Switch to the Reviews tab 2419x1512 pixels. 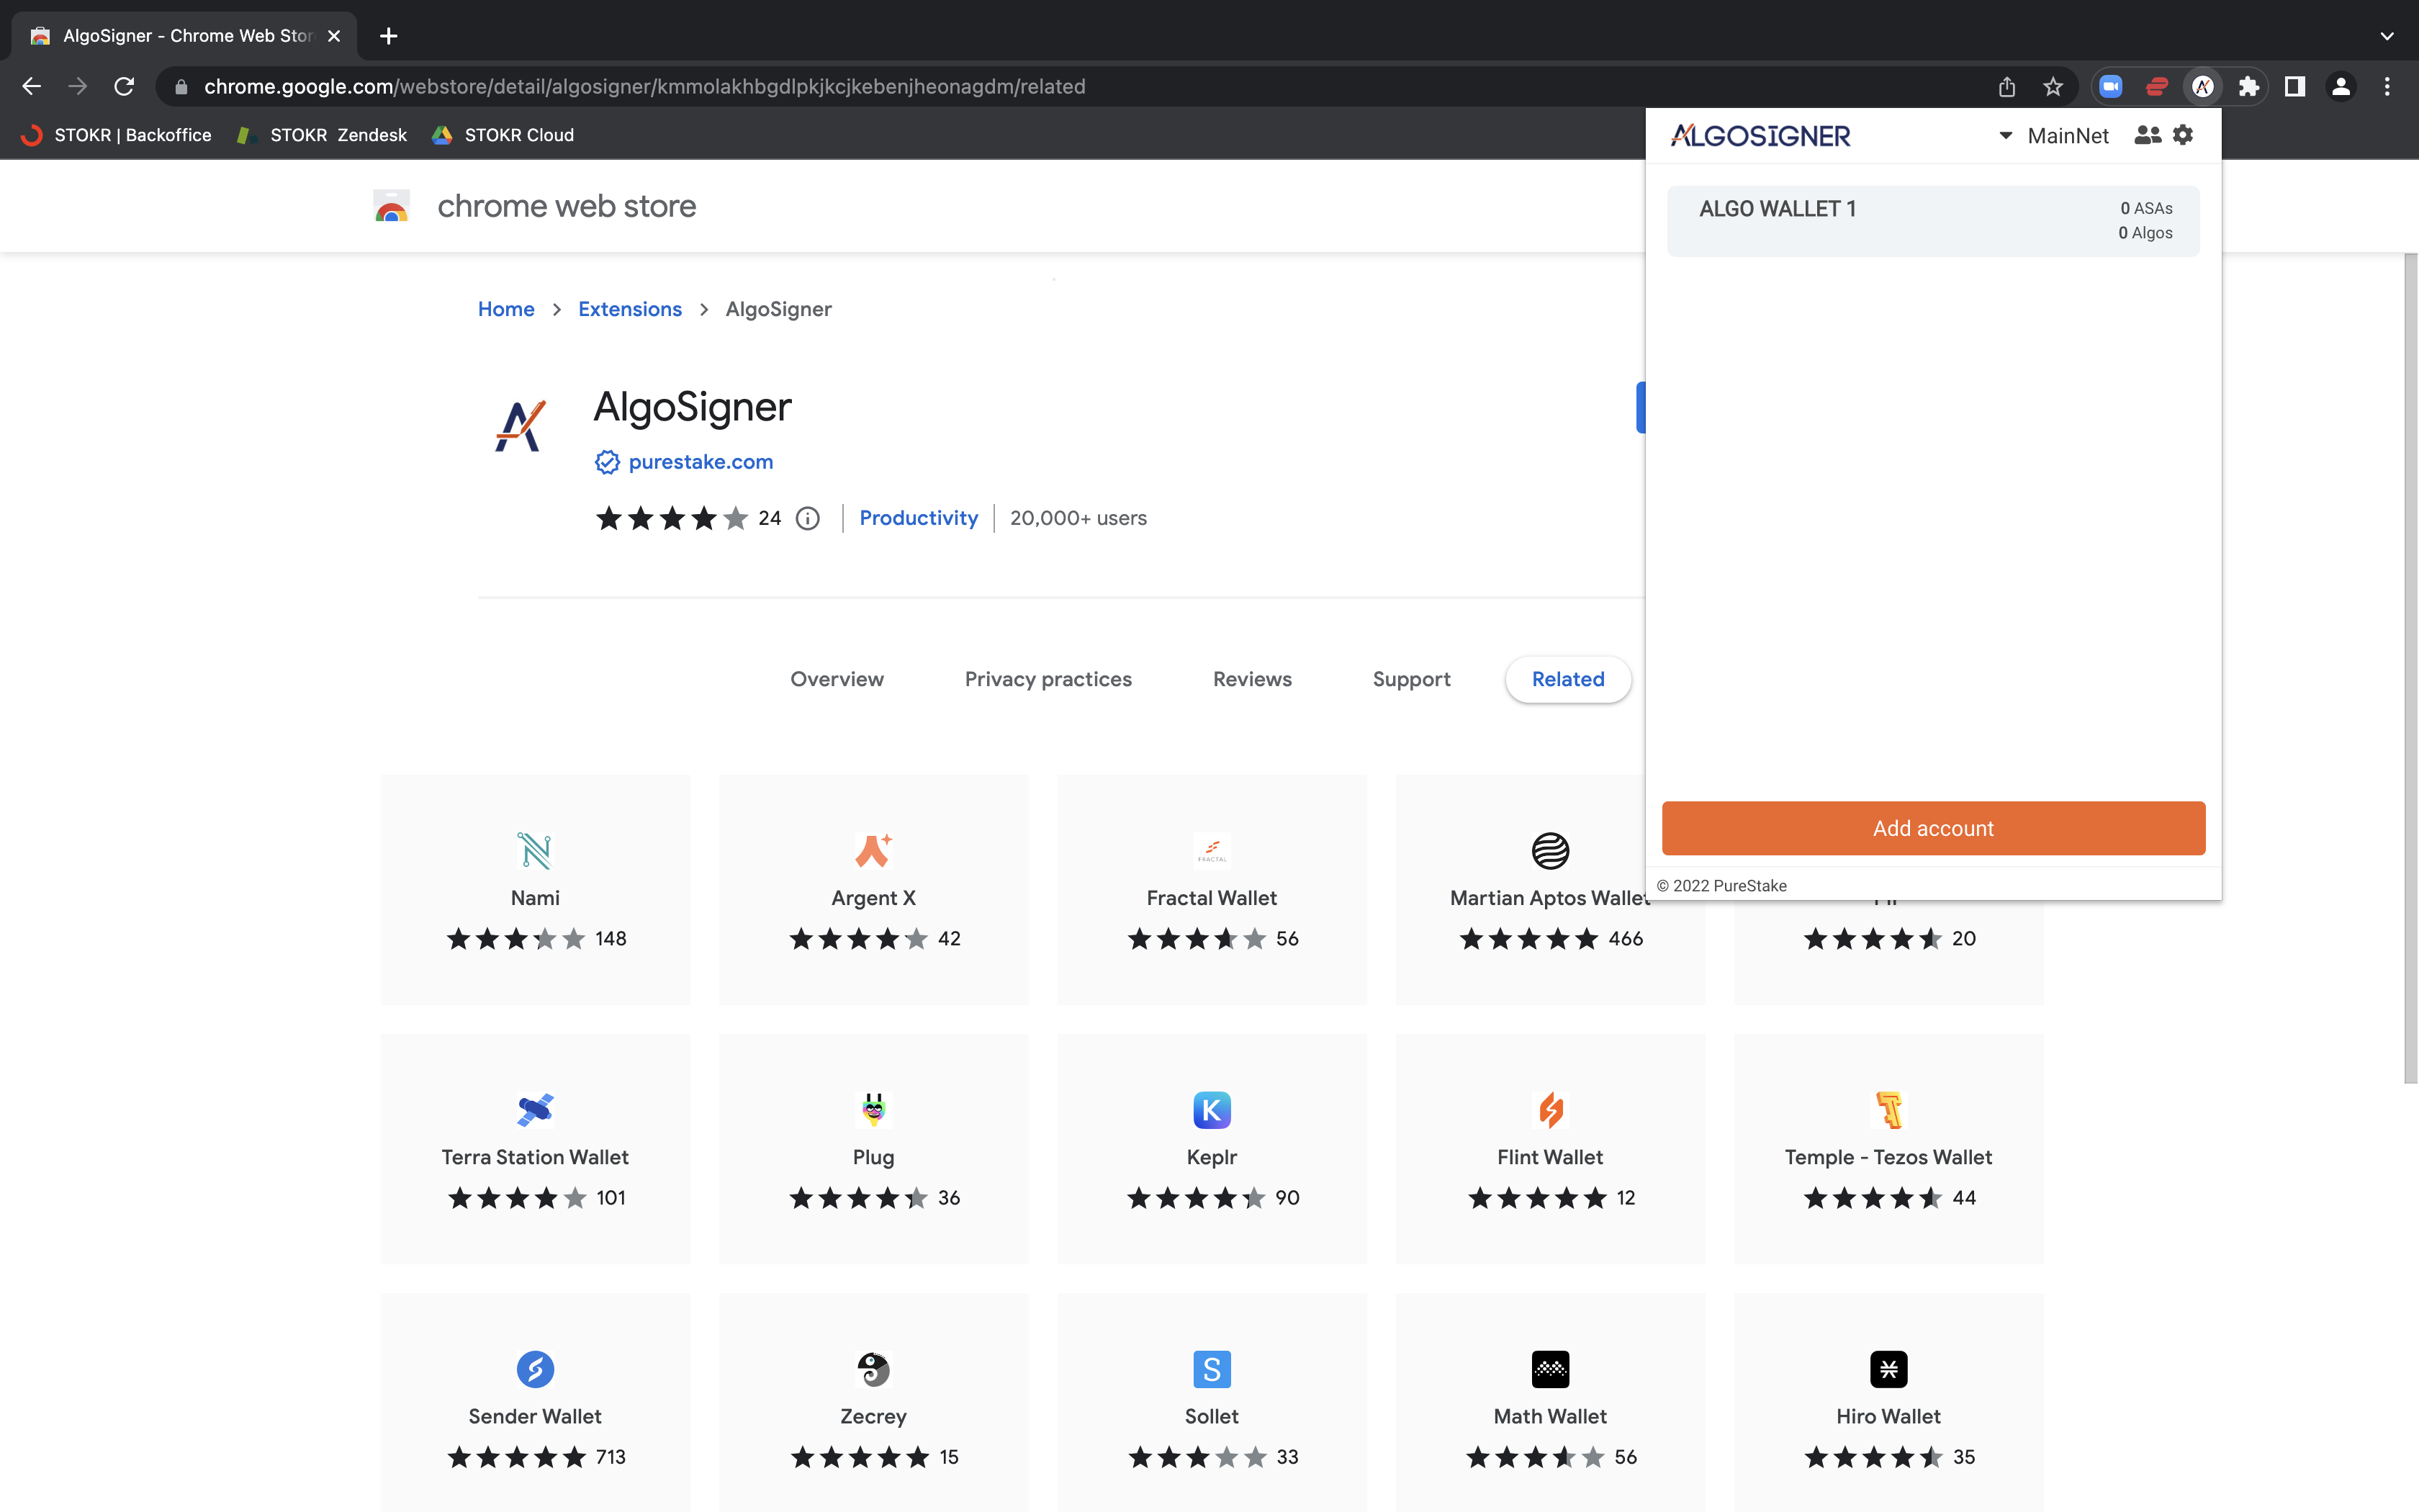pyautogui.click(x=1251, y=679)
